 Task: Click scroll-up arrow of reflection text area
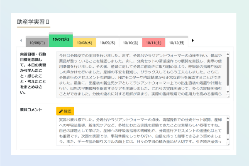[x=227, y=54]
